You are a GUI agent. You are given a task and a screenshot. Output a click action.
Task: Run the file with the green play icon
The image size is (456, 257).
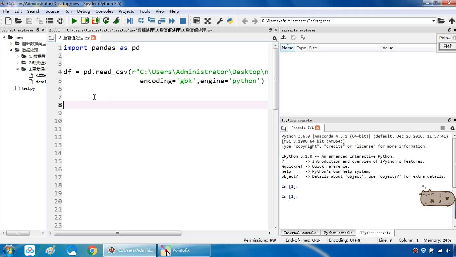point(74,21)
